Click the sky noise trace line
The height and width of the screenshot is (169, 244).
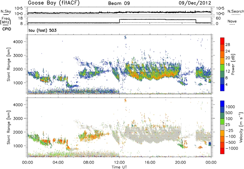point(119,12)
